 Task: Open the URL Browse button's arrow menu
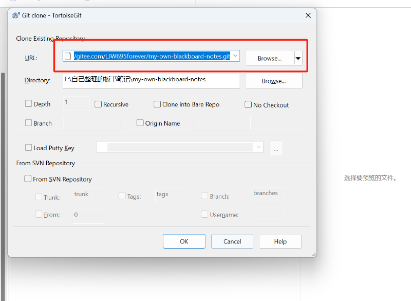tap(298, 58)
